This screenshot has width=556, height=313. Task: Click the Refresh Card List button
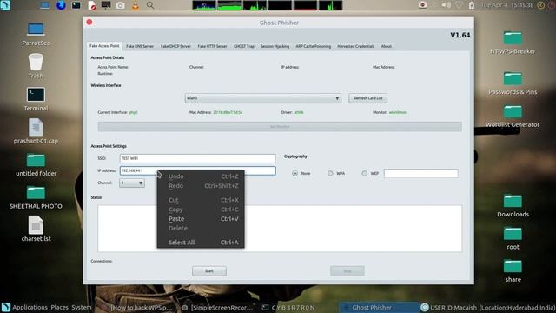(367, 98)
